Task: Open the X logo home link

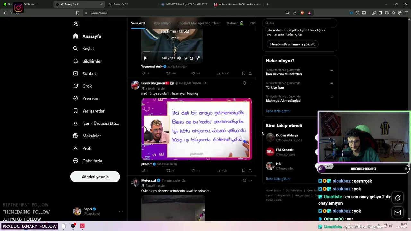Action: point(75,23)
